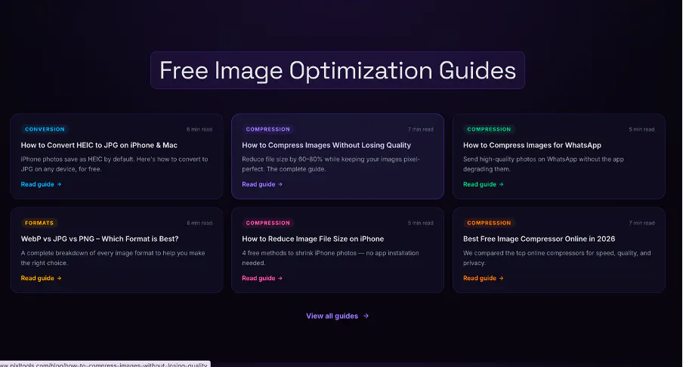
Task: Click 7 min read on Best Compressor card
Action: point(641,223)
